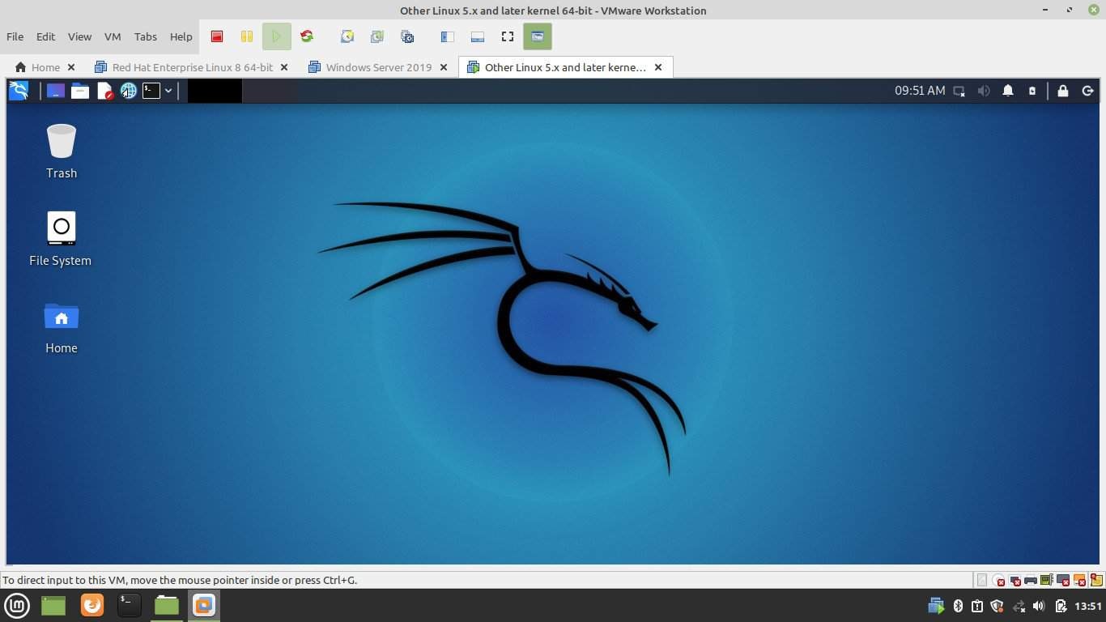Image resolution: width=1106 pixels, height=622 pixels.
Task: Click the VMware status bar message log icon
Action: tap(1096, 580)
